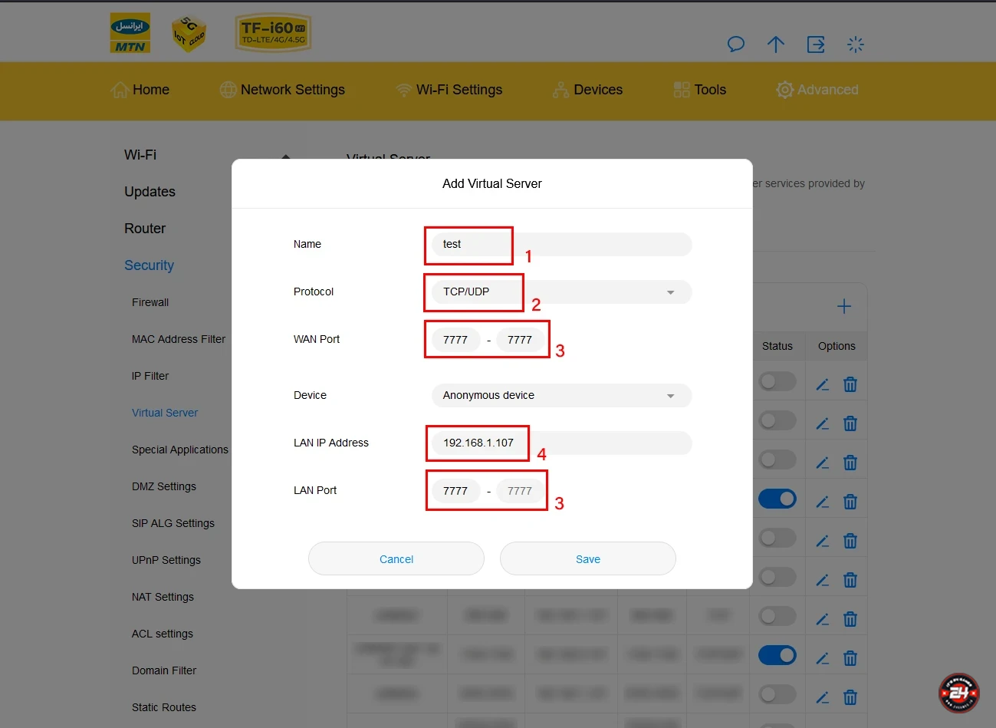This screenshot has height=728, width=996.
Task: Open the Network Settings tab
Action: pyautogui.click(x=282, y=90)
